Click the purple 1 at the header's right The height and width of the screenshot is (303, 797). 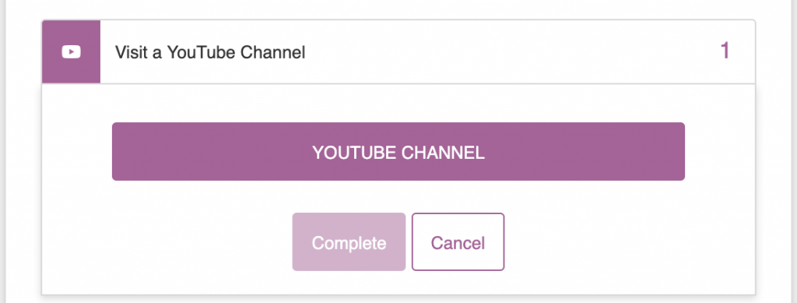[725, 51]
